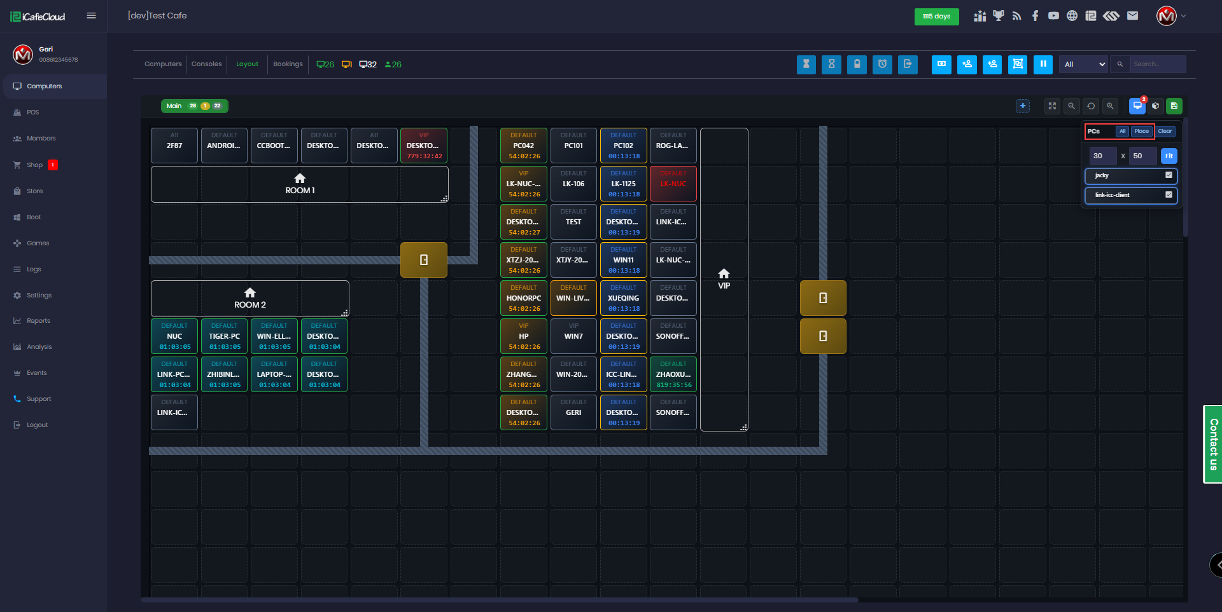Open Reports in the sidebar
The width and height of the screenshot is (1222, 612).
38,321
